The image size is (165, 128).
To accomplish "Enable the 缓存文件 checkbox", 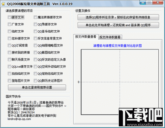I will (x=10, y=17).
